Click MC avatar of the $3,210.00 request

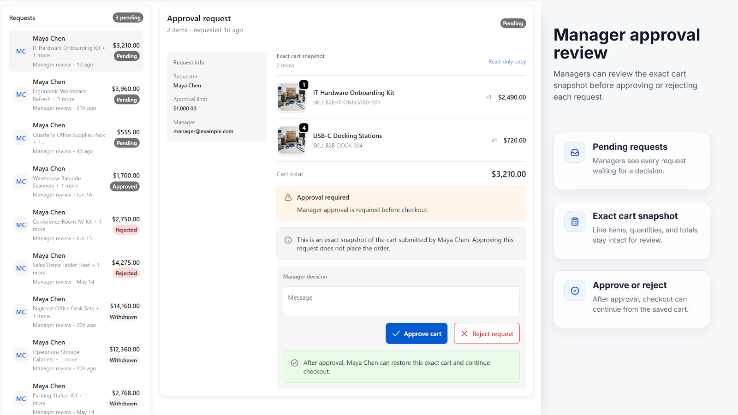[21, 51]
